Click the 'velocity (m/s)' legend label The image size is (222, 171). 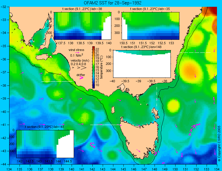80,61
